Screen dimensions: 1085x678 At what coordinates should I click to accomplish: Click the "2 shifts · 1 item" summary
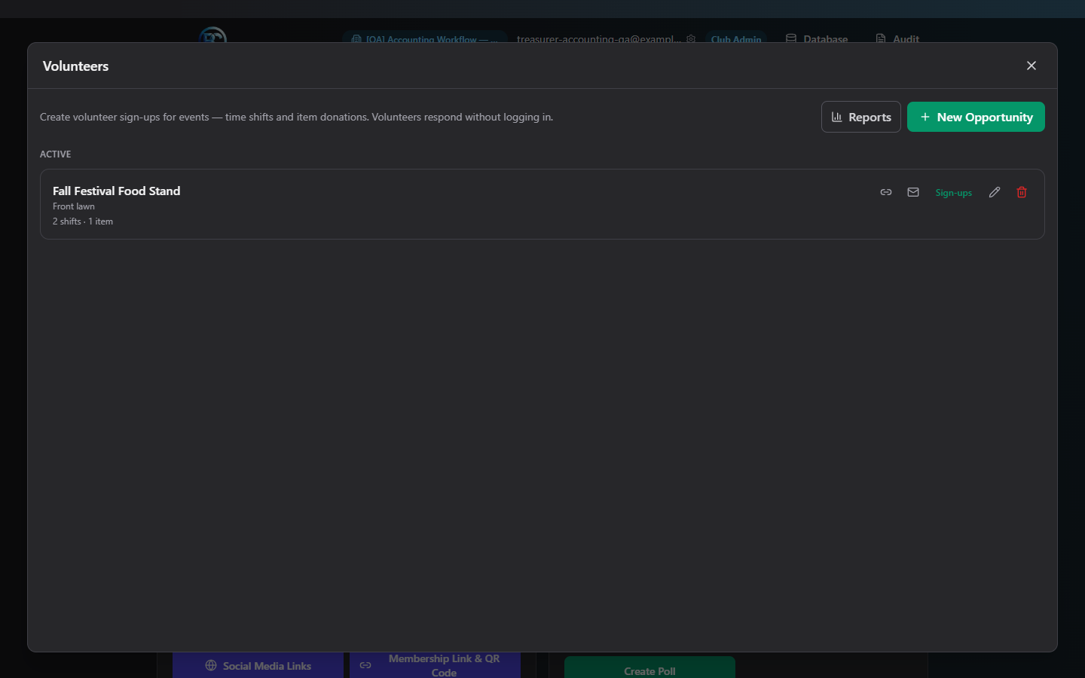click(x=83, y=221)
